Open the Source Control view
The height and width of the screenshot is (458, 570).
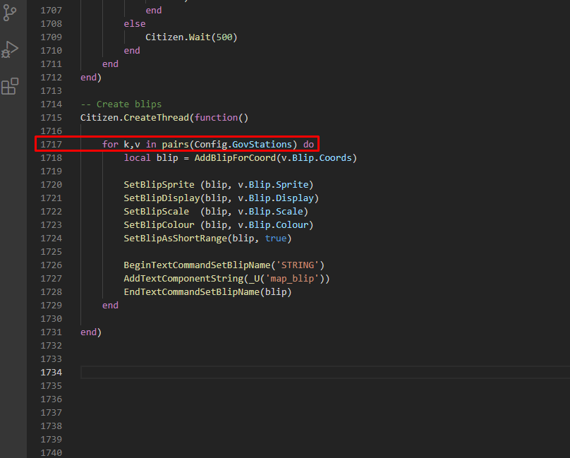pyautogui.click(x=11, y=13)
